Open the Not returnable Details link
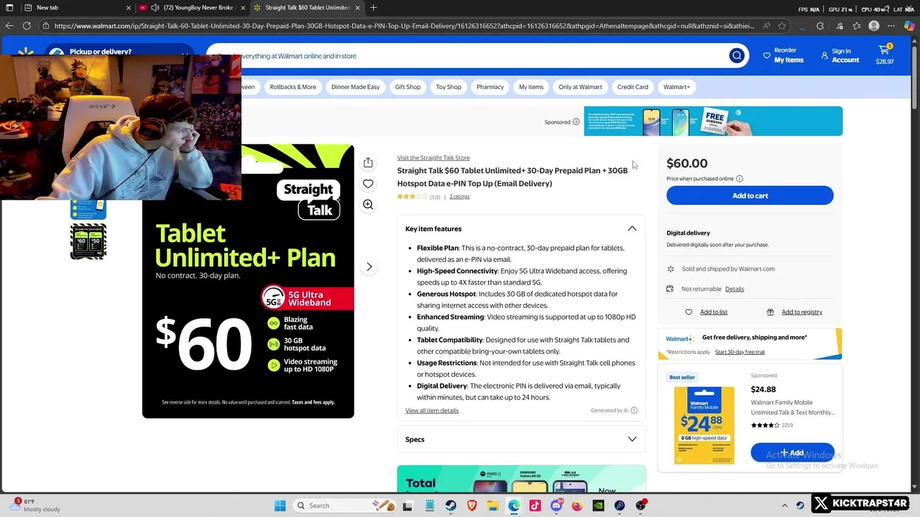This screenshot has width=920, height=517. pyautogui.click(x=735, y=289)
